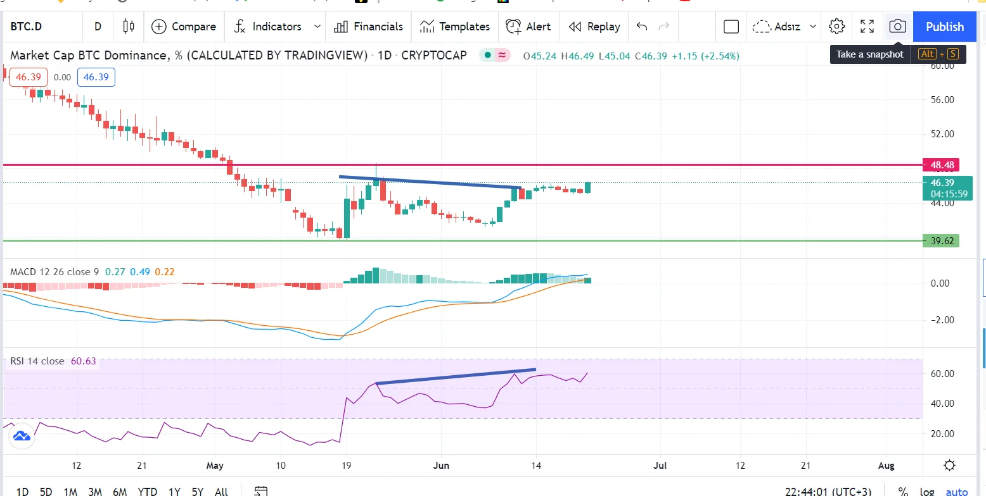Screen dimensions: 986x496
Task: Open the candlestick chart style selector
Action: point(129,27)
